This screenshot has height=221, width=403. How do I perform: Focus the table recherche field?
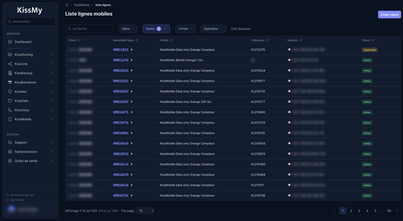coord(89,29)
